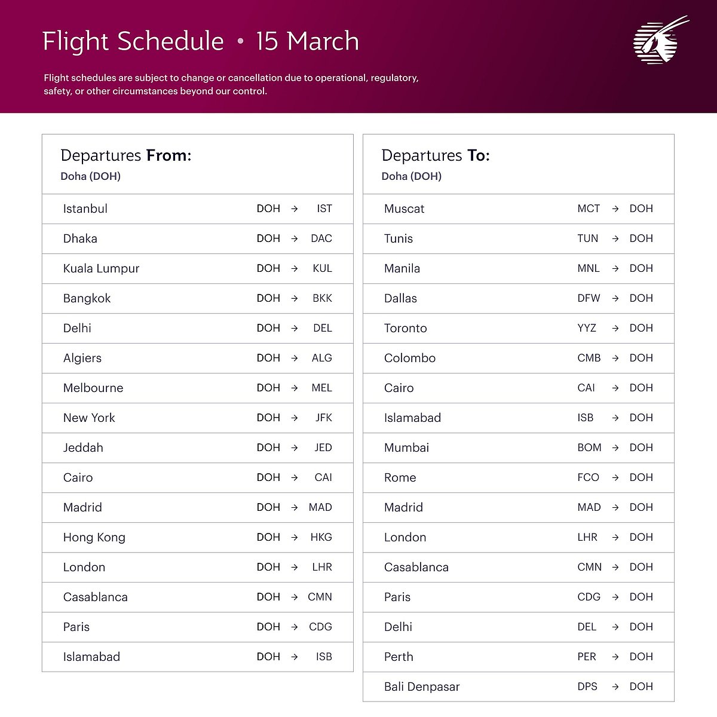The image size is (717, 717).
Task: Click the "Flight Schedule • 15 March" title
Action: [201, 41]
